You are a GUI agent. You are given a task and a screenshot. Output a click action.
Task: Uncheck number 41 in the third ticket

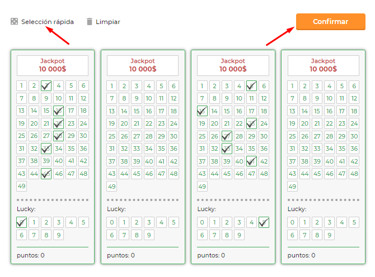(x=251, y=161)
